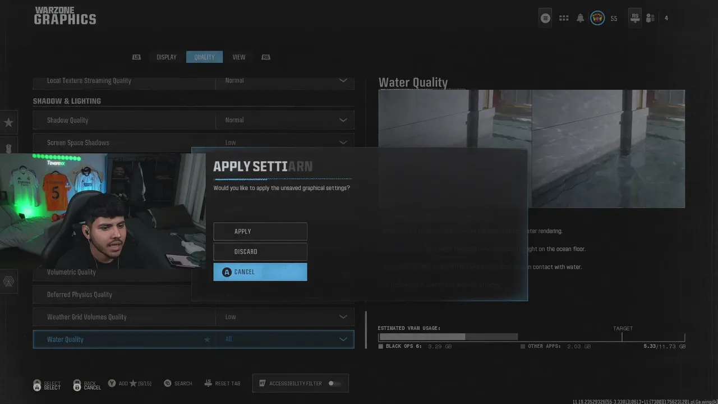The width and height of the screenshot is (718, 404).
Task: Expand the Water Quality dropdown
Action: tap(343, 339)
